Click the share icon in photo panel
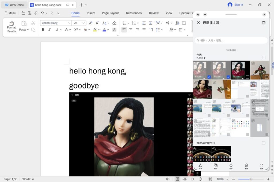Screen dimensions: 274x182 pyautogui.click(x=200, y=166)
